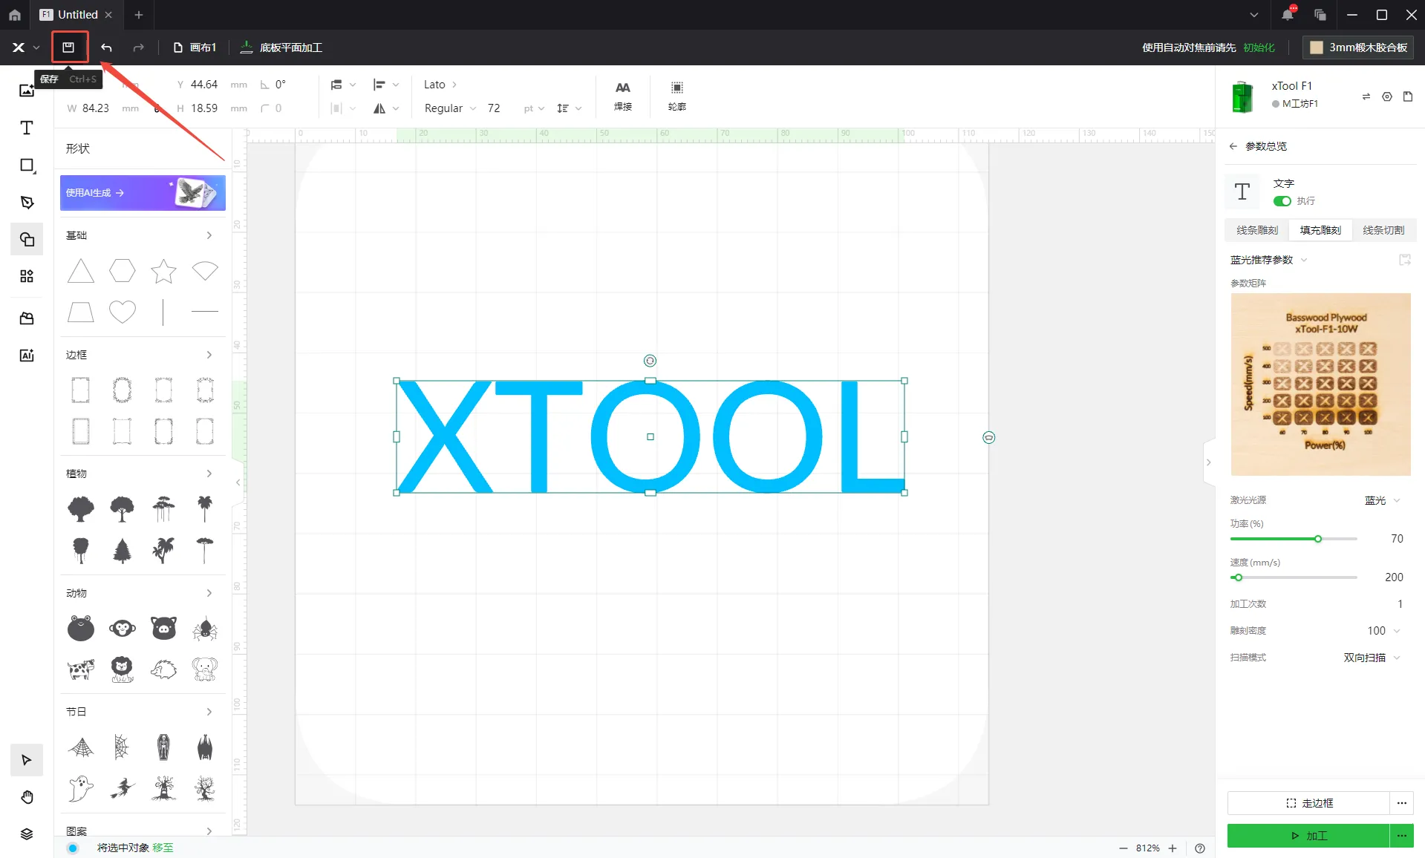Adjust the power percentage slider

(1318, 539)
